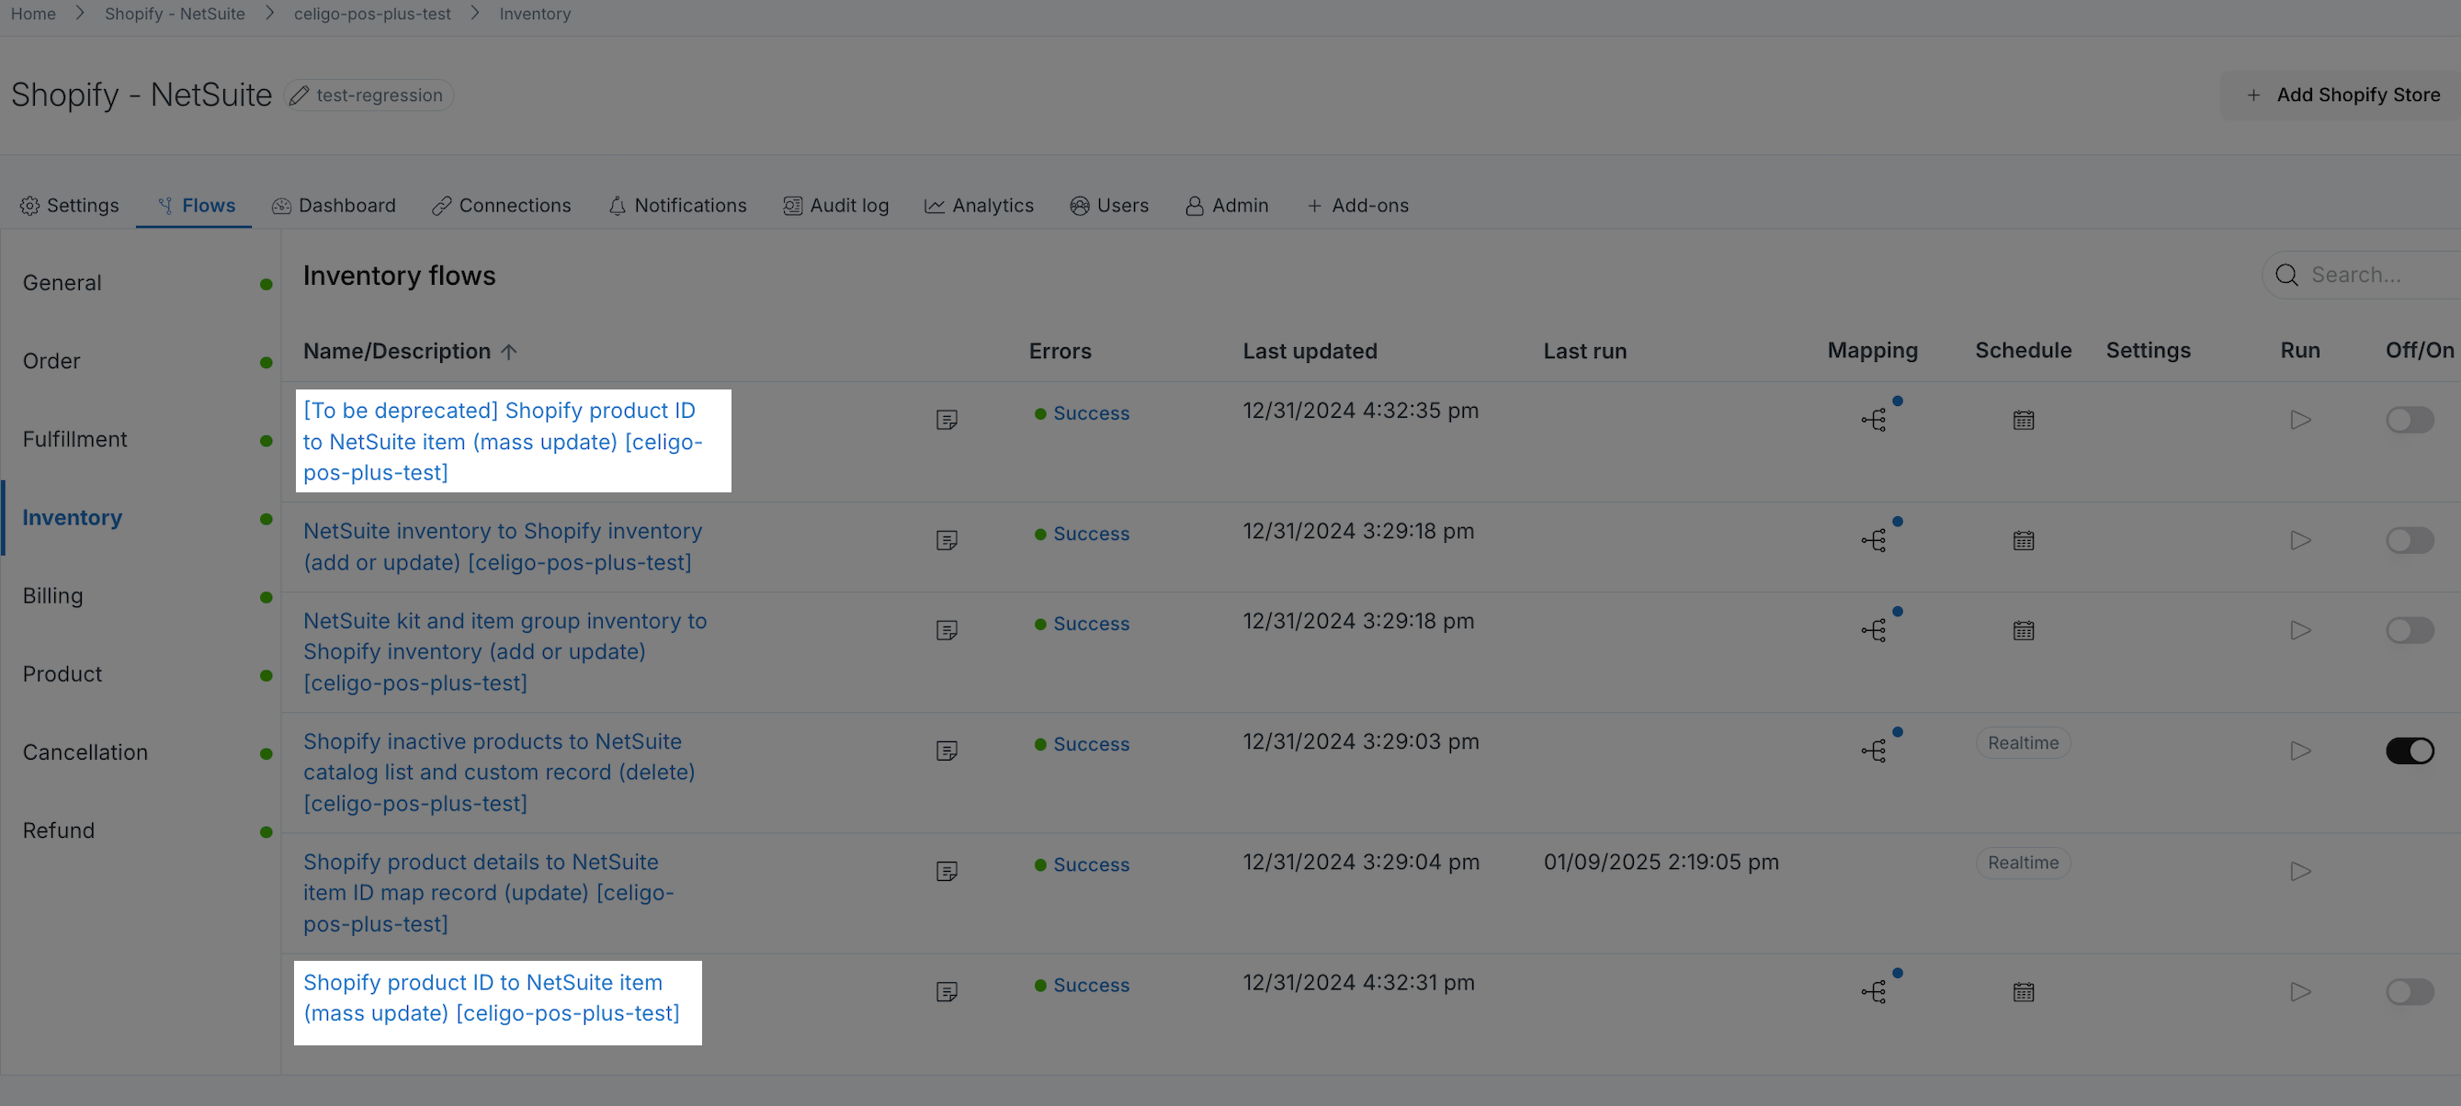Open description icon for NetSuite inventory to Shopify inventory flow
This screenshot has width=2461, height=1106.
pos(946,540)
